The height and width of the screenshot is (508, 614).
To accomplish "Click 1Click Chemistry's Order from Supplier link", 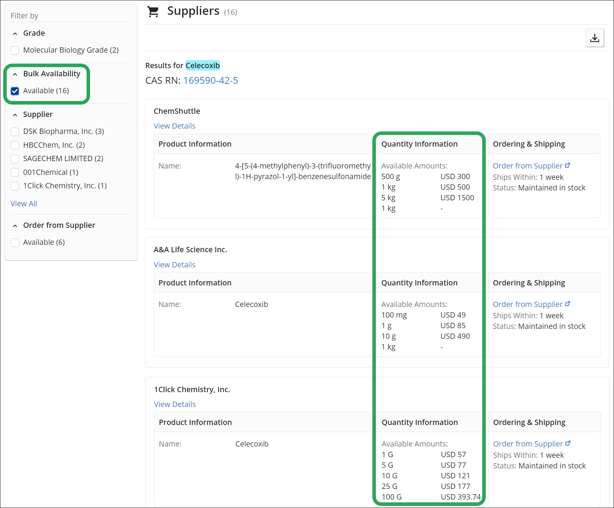I will point(528,444).
